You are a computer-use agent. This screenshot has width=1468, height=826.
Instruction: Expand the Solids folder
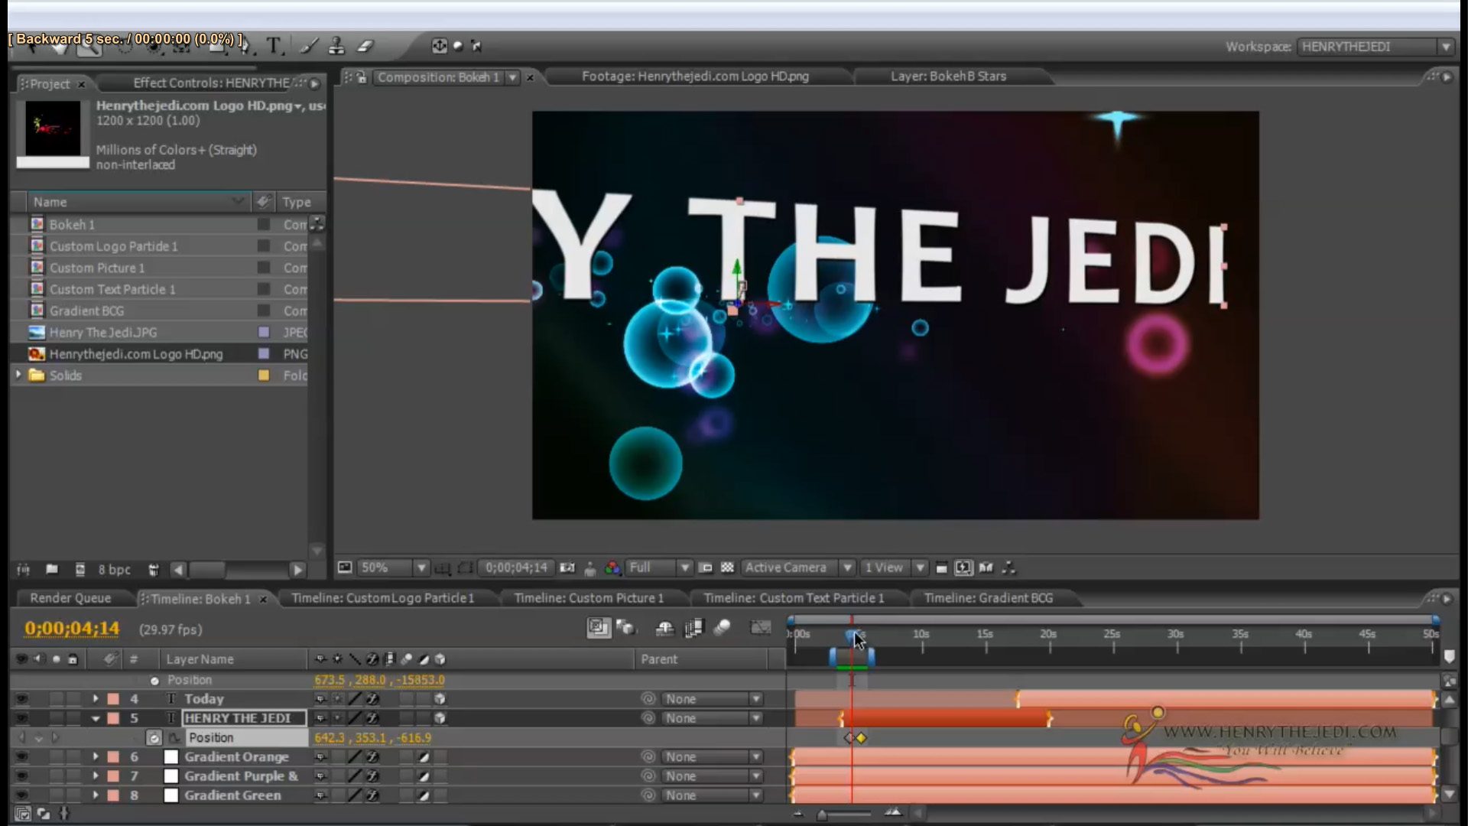pyautogui.click(x=18, y=375)
